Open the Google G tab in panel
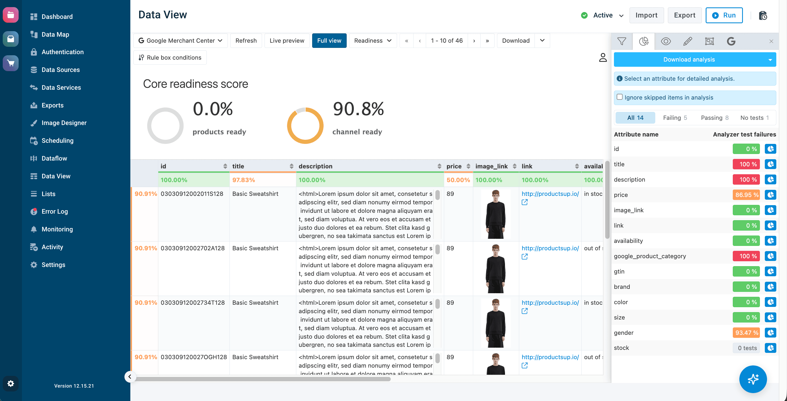The height and width of the screenshot is (401, 787). click(x=731, y=41)
